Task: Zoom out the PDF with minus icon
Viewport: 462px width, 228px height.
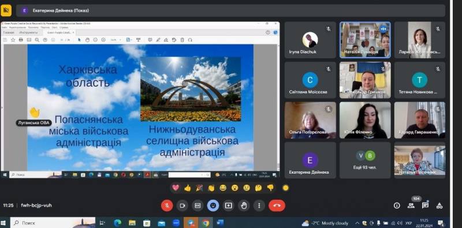Action: 95,40
